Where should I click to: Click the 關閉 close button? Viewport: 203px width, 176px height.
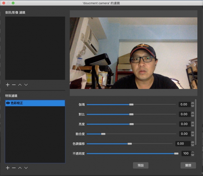188,165
